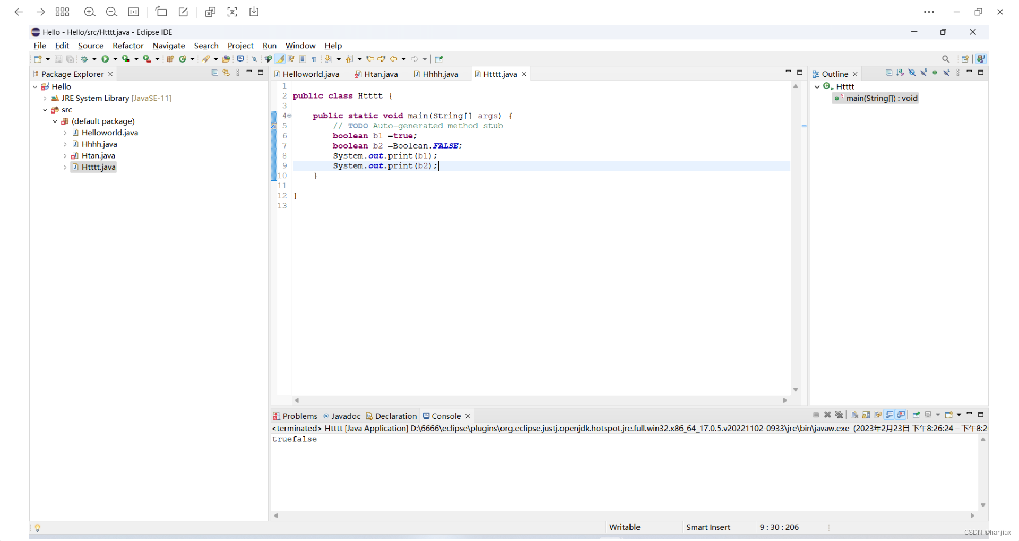Click the Back navigation arrow in toolbar

point(393,59)
